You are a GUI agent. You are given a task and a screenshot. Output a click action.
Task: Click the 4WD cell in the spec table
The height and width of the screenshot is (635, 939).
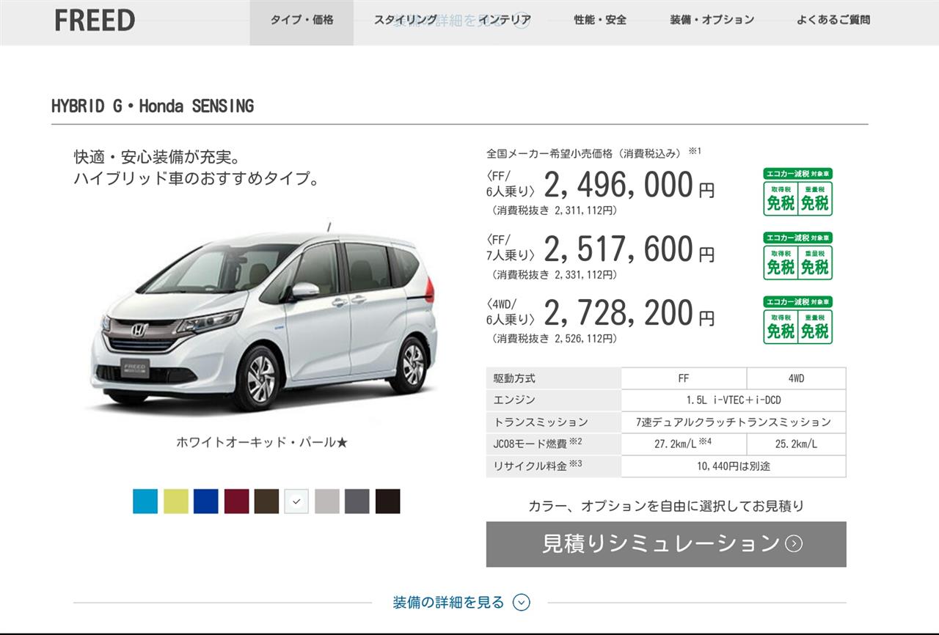pyautogui.click(x=796, y=378)
